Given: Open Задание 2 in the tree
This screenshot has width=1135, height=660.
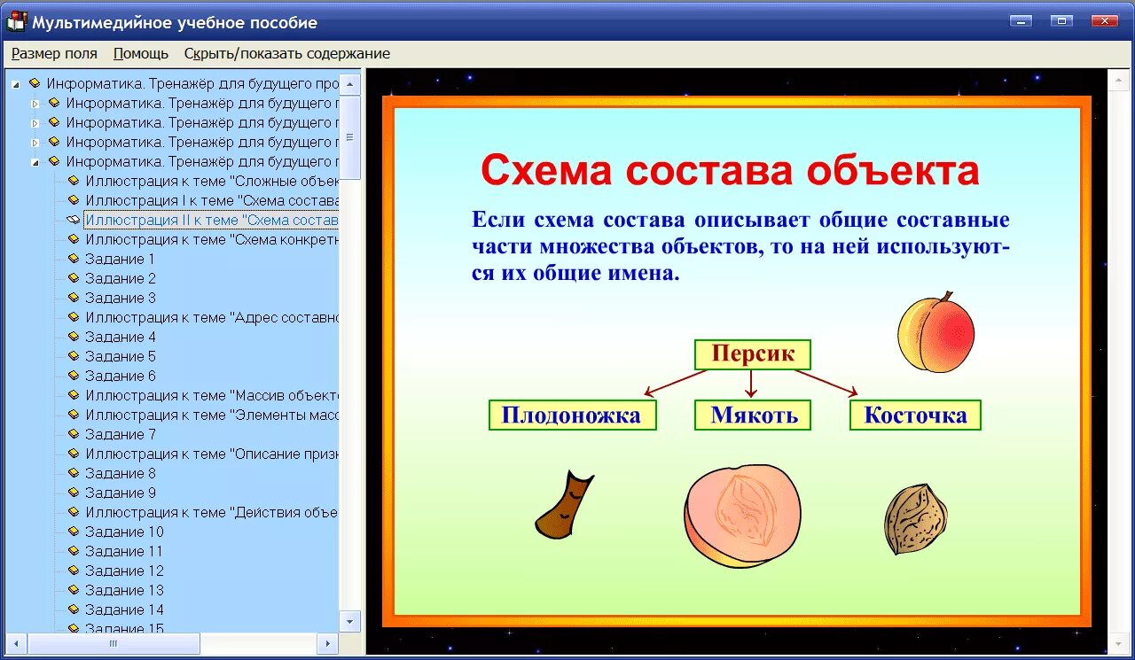Looking at the screenshot, I should 120,278.
